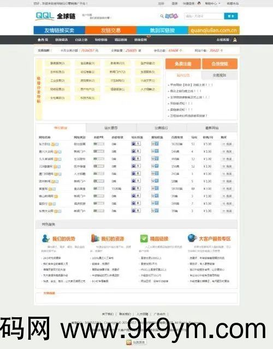
Task: Select the 站内公告 tab
Action: [x=183, y=75]
